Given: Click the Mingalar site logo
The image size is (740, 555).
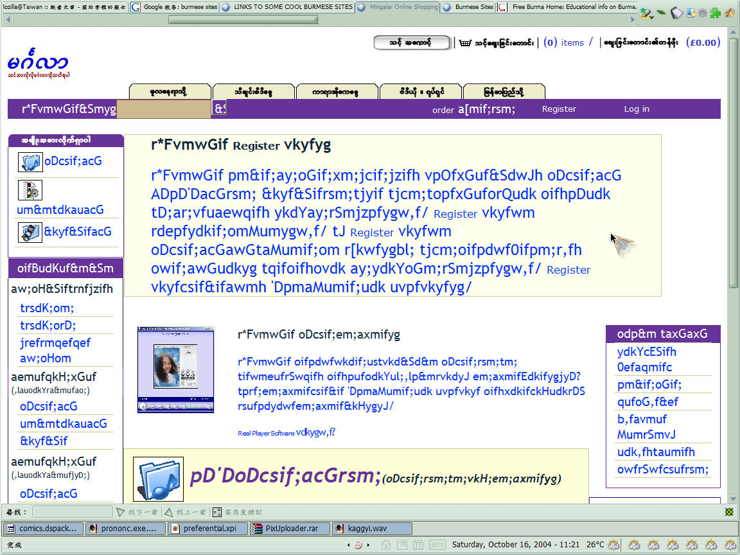Looking at the screenshot, I should 39,63.
